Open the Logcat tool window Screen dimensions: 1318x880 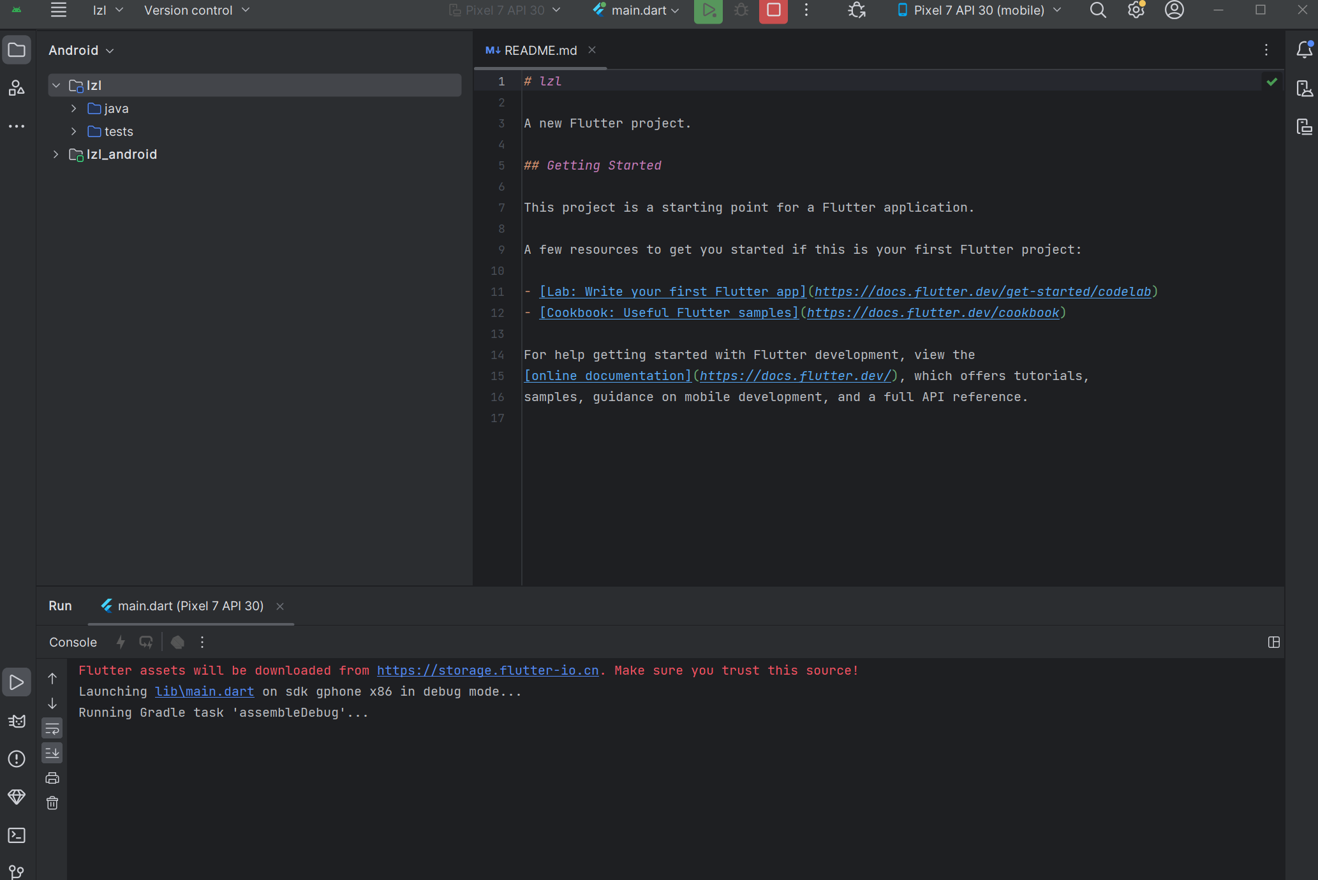point(17,721)
